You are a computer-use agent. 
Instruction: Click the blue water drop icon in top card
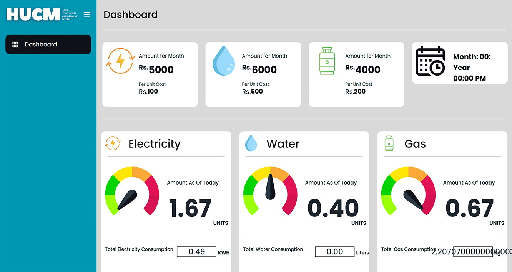(223, 61)
